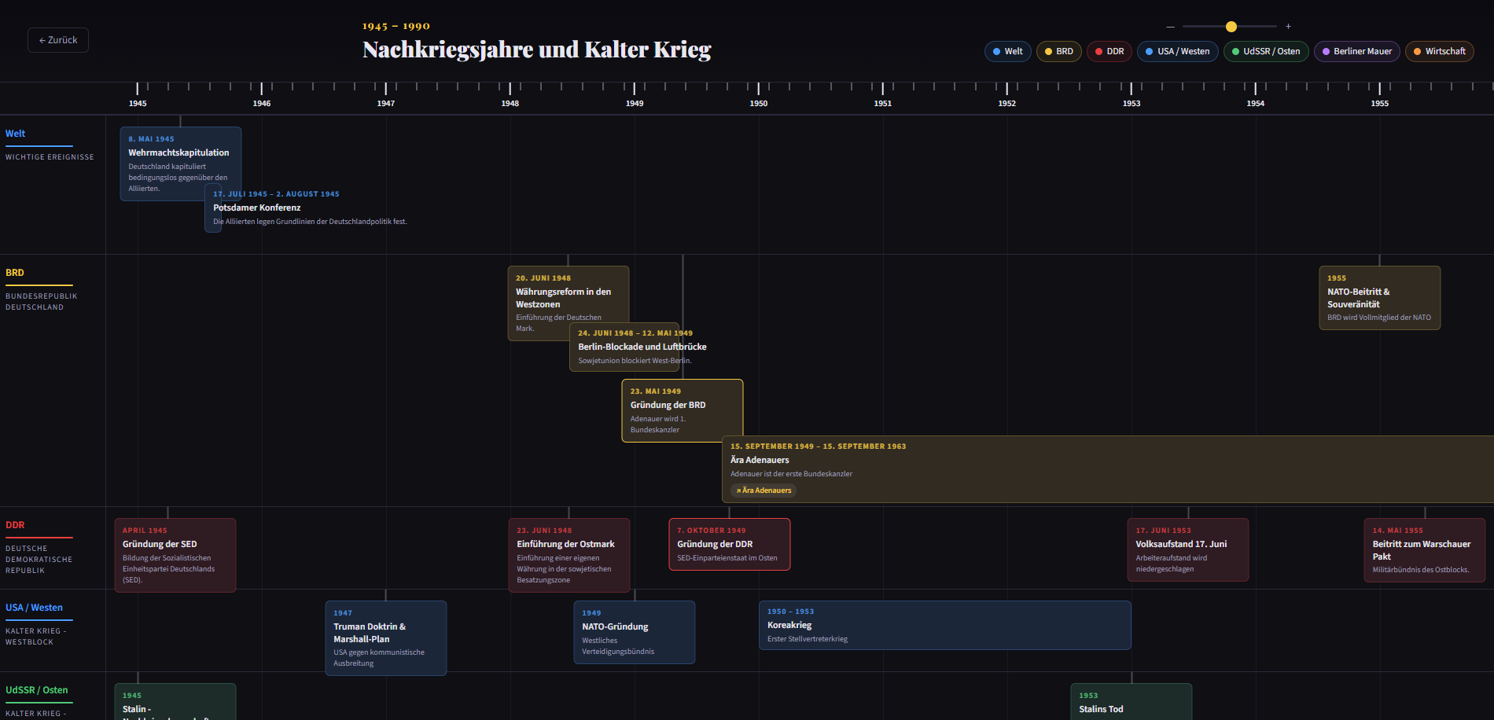Viewport: 1494px width, 720px height.
Task: Open the Gründung der BRD event card
Action: point(683,411)
